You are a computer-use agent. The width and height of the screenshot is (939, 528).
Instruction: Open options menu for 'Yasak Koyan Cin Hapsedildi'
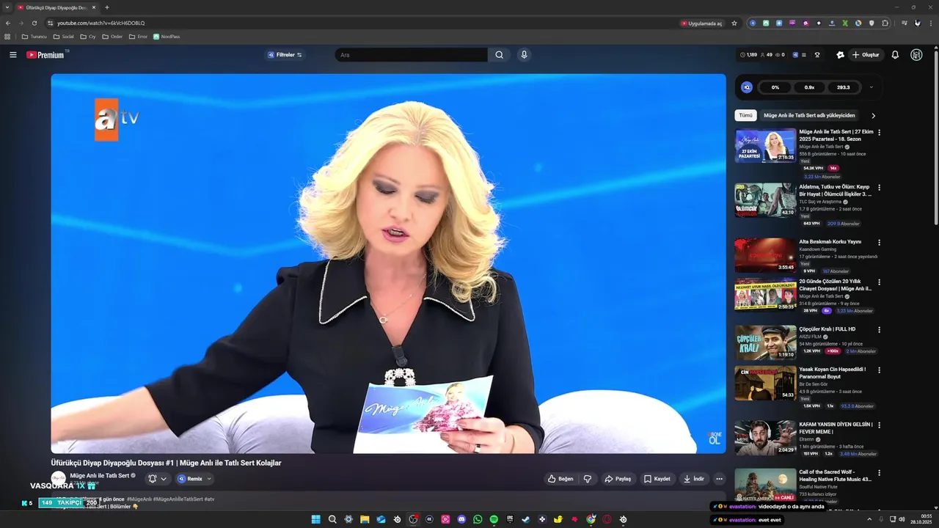click(879, 370)
